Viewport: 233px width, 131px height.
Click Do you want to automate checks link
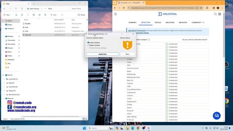pyautogui.click(x=195, y=40)
